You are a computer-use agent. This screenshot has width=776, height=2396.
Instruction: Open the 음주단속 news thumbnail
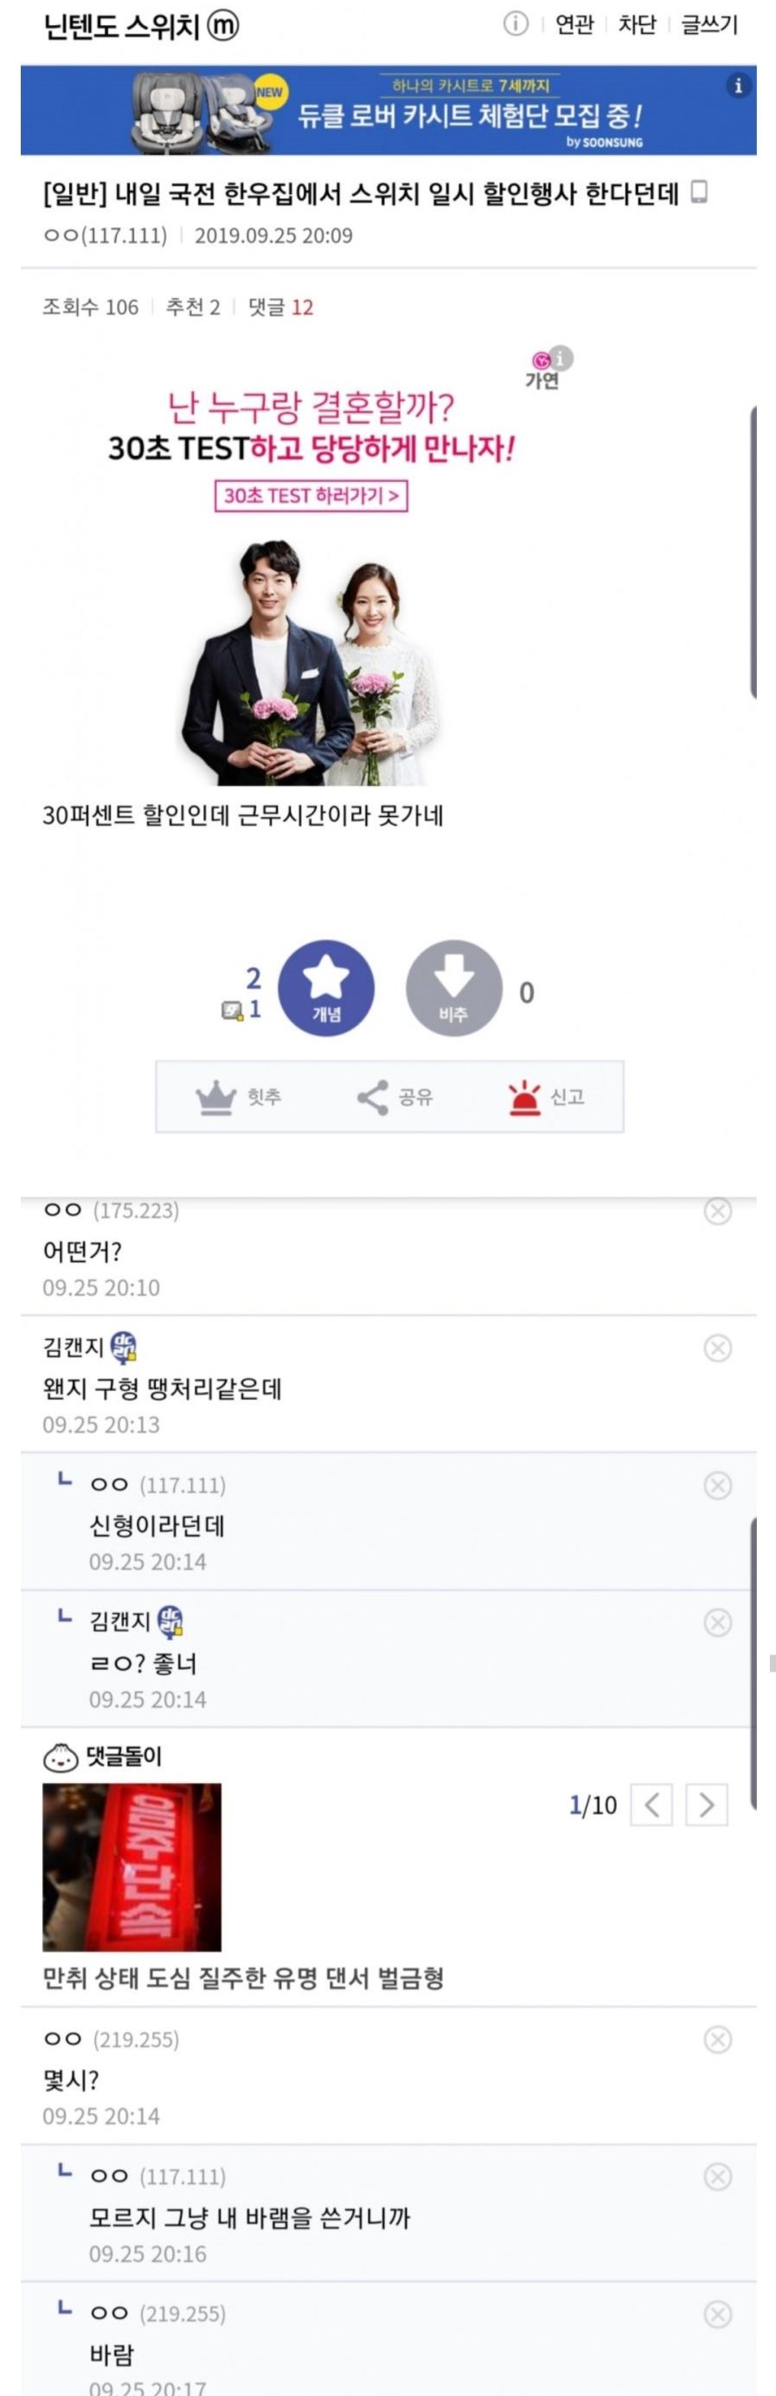pyautogui.click(x=132, y=1867)
